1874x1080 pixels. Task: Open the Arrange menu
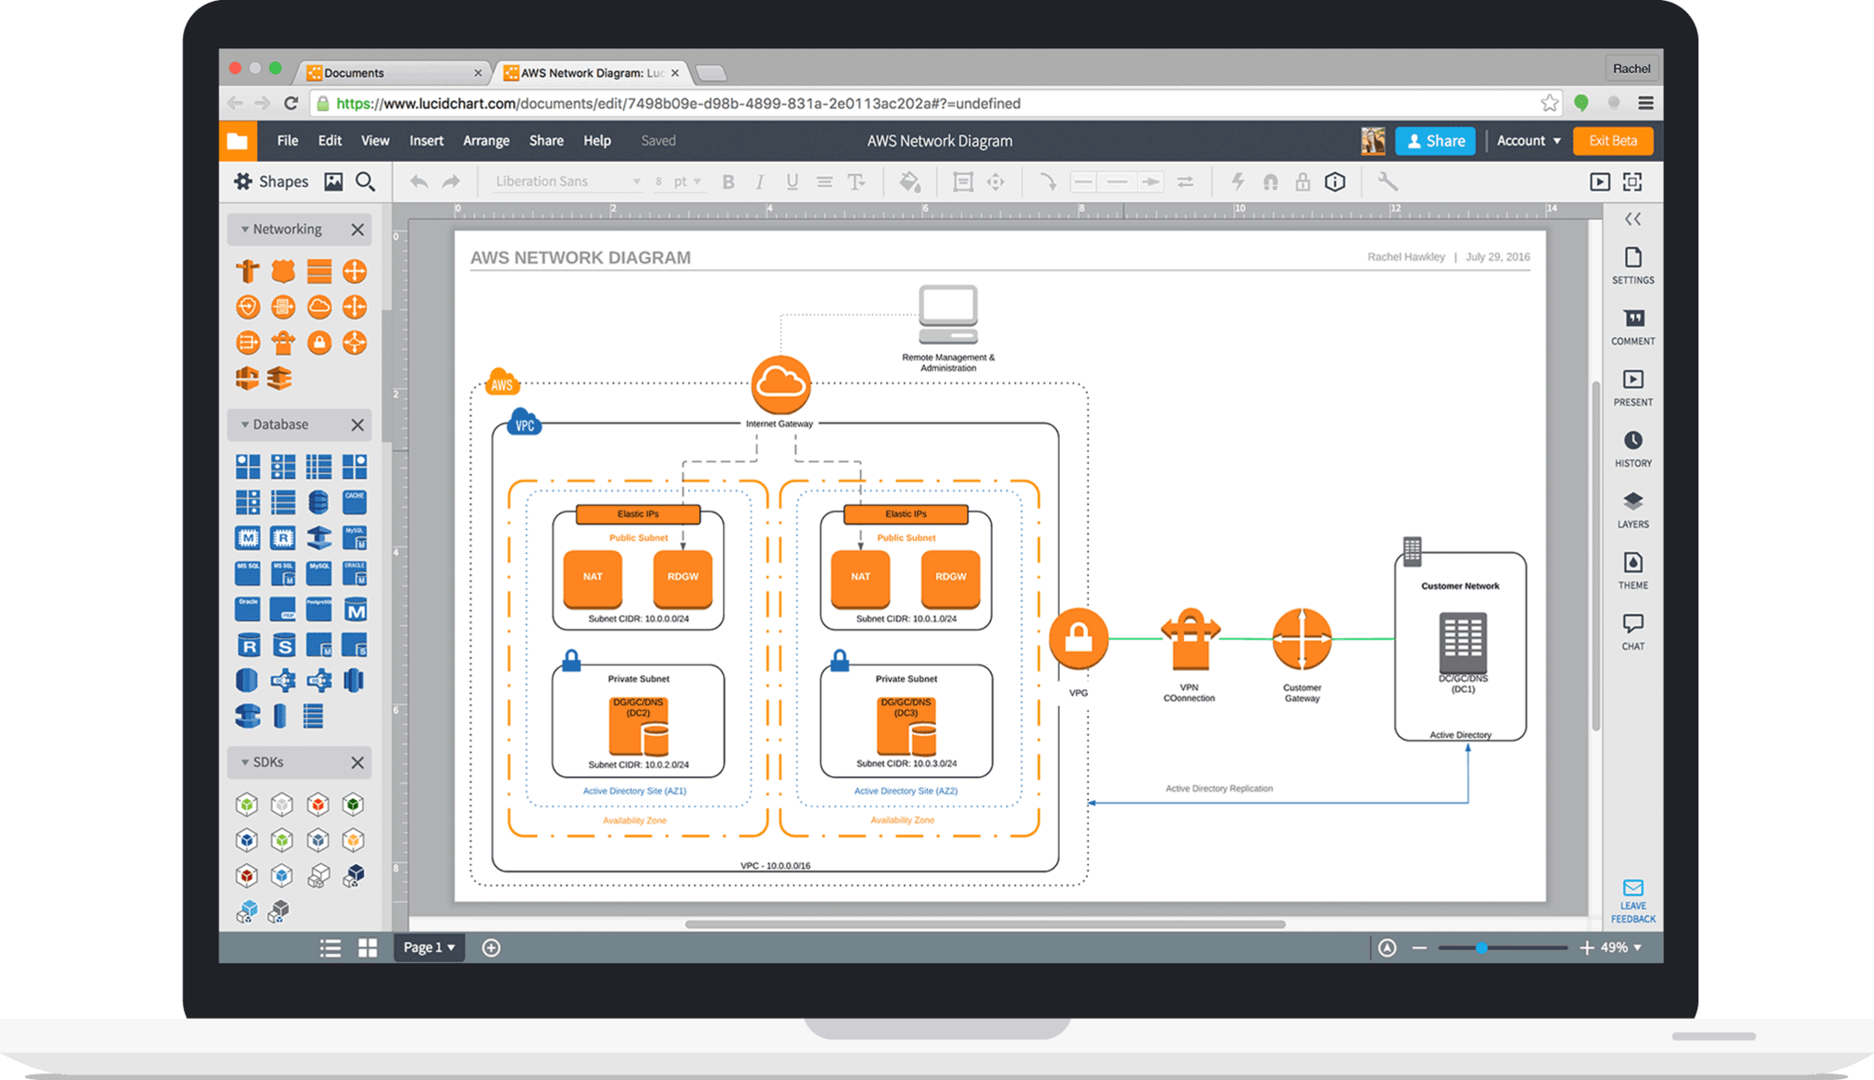485,140
